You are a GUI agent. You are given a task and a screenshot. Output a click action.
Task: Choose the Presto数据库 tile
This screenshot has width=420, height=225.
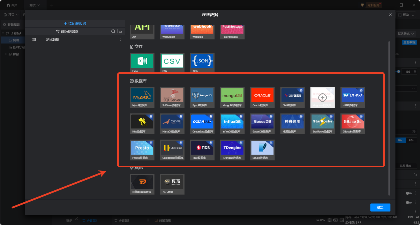pos(142,150)
